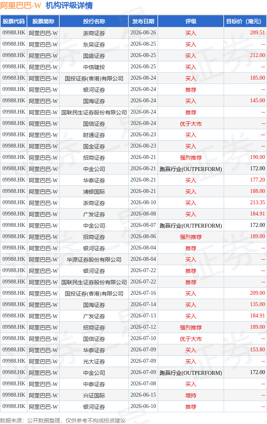Screen dimensions: 267x424
Task: Click the 发布日期 column header
Action: tap(143, 21)
